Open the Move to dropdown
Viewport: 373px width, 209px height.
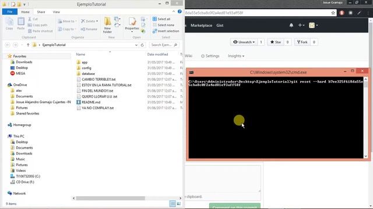pos(68,21)
